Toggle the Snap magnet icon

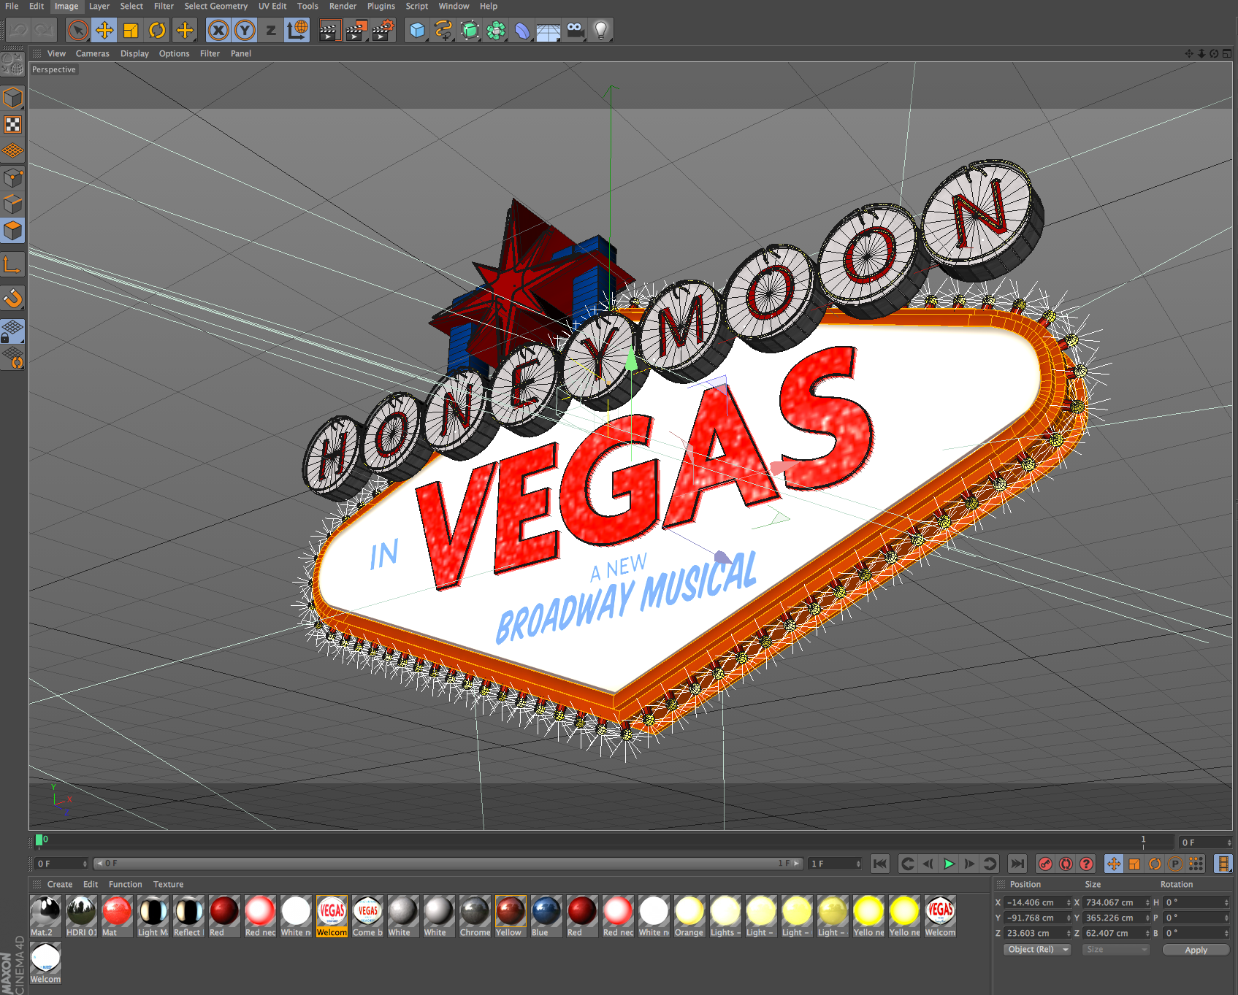point(12,298)
